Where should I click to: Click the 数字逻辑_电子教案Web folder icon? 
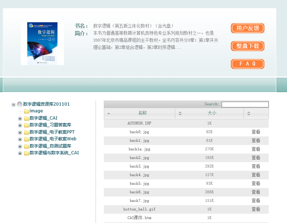(27, 139)
